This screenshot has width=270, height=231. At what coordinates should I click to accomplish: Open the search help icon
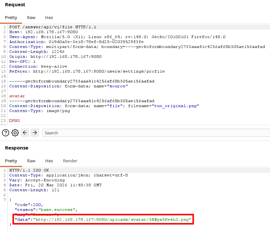click(x=6, y=133)
